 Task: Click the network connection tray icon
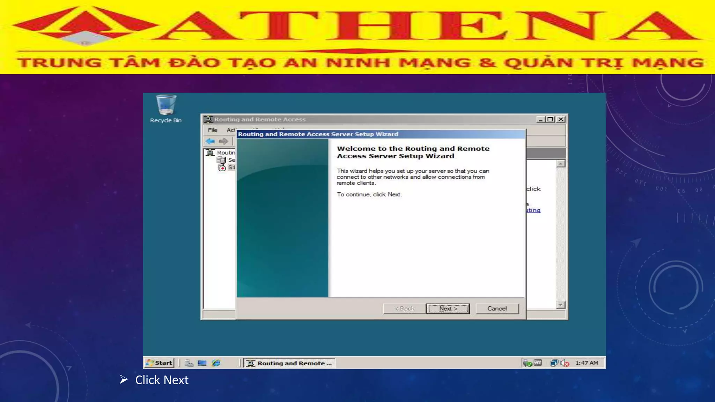(x=554, y=363)
